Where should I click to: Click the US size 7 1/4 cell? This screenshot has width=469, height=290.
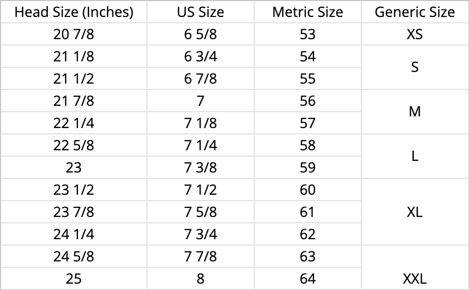(x=201, y=146)
